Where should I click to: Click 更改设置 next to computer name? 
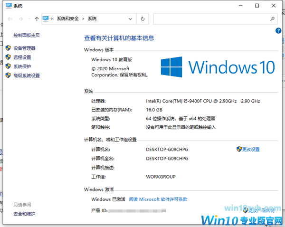click(251, 150)
